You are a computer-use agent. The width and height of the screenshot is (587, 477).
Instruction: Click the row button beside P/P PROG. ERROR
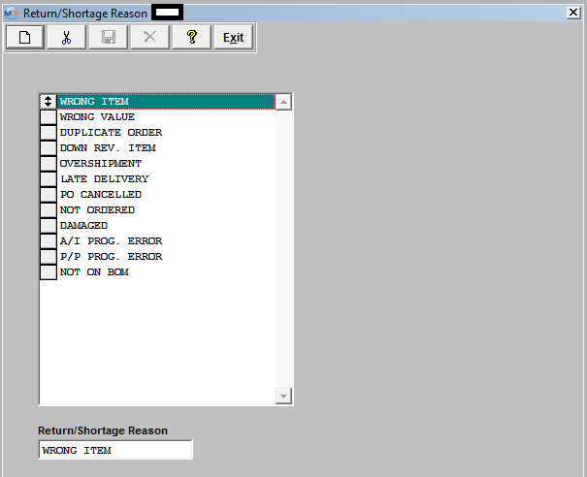coord(48,257)
